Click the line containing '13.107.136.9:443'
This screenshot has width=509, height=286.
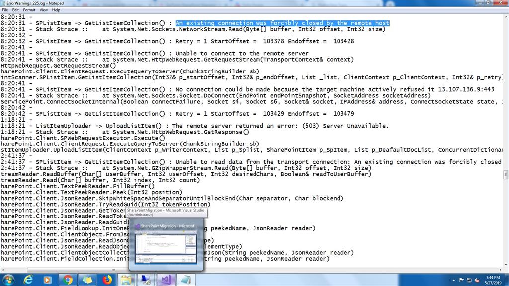248,89
